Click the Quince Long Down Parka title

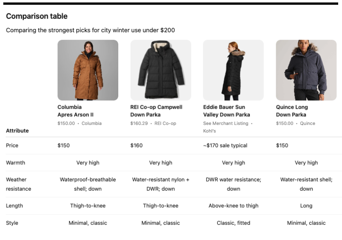point(292,111)
